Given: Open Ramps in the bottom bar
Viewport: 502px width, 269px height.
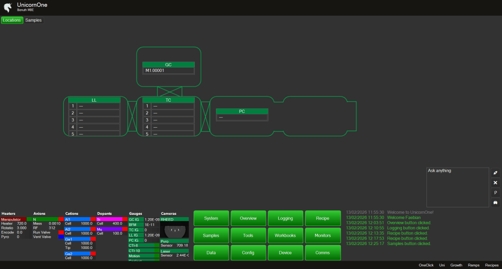Looking at the screenshot, I should tap(474, 265).
